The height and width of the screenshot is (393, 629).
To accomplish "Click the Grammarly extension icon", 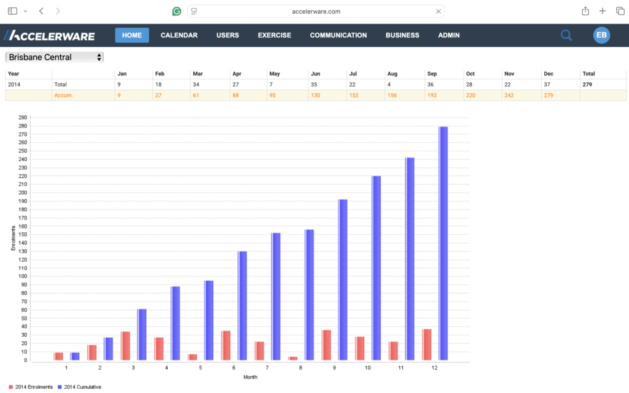I will tap(177, 11).
